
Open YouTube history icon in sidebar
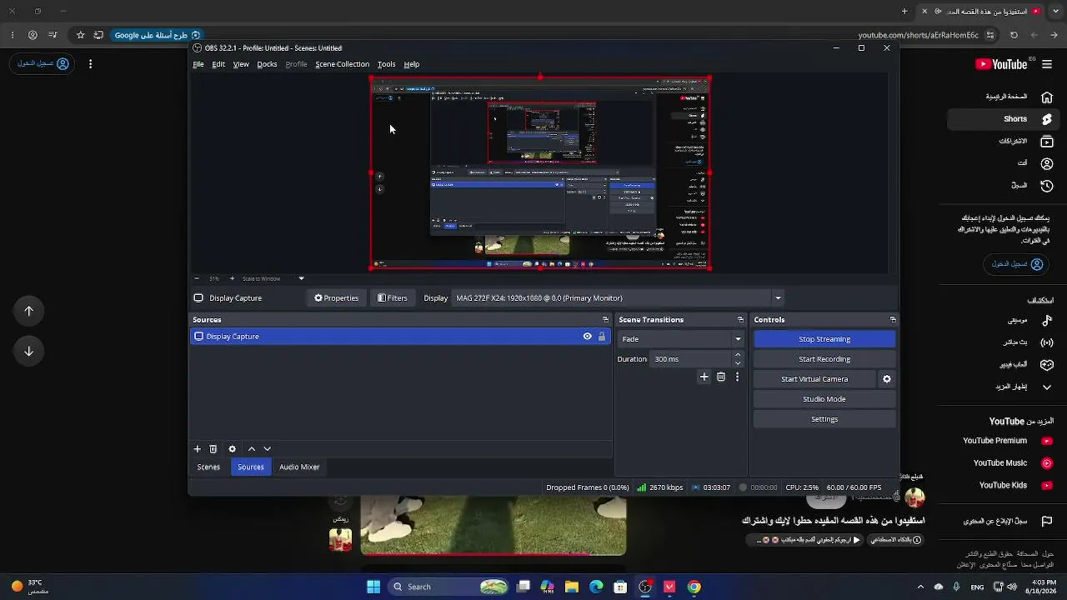click(x=1048, y=186)
